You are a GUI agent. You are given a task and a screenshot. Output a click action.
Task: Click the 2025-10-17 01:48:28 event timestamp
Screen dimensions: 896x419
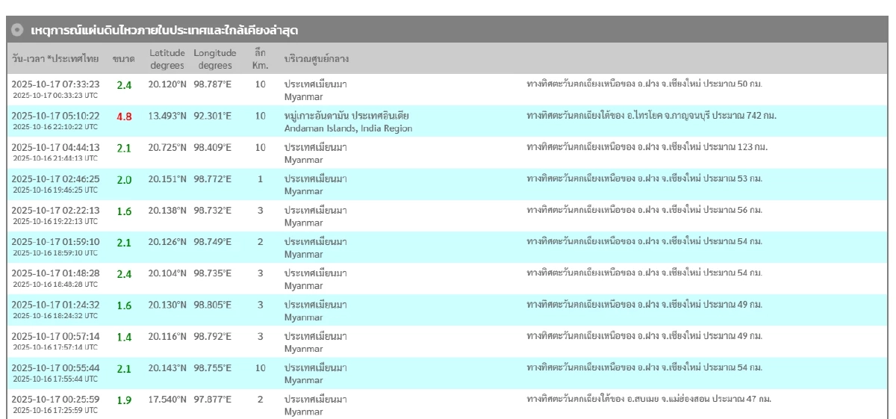[55, 273]
